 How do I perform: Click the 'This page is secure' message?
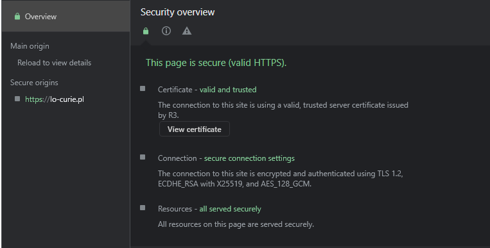pos(216,63)
